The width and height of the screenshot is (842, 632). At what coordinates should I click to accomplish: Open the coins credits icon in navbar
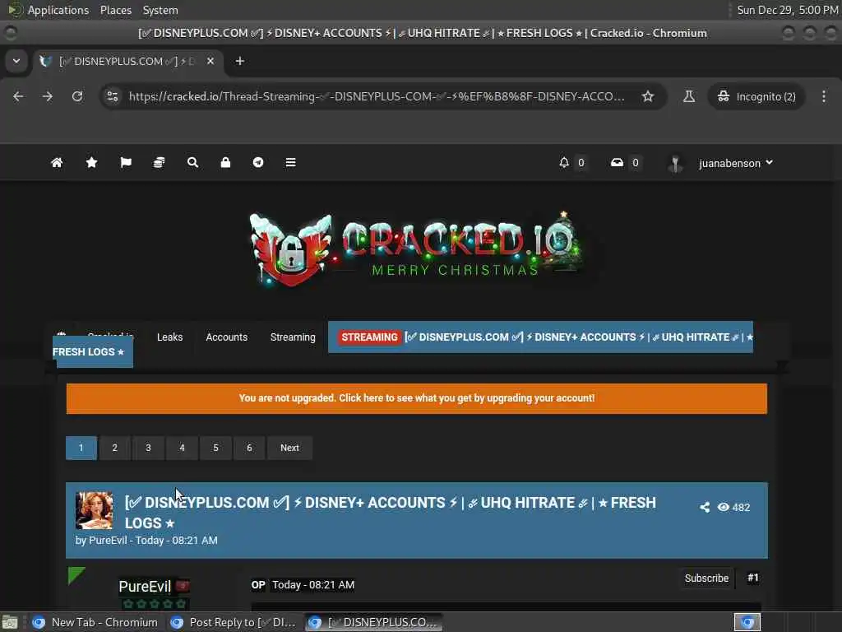tap(159, 162)
